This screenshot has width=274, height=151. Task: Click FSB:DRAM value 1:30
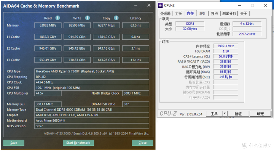226,51
